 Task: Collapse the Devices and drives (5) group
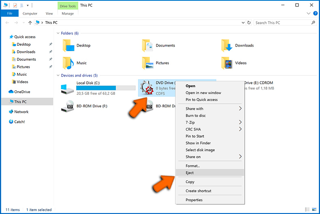click(58, 75)
